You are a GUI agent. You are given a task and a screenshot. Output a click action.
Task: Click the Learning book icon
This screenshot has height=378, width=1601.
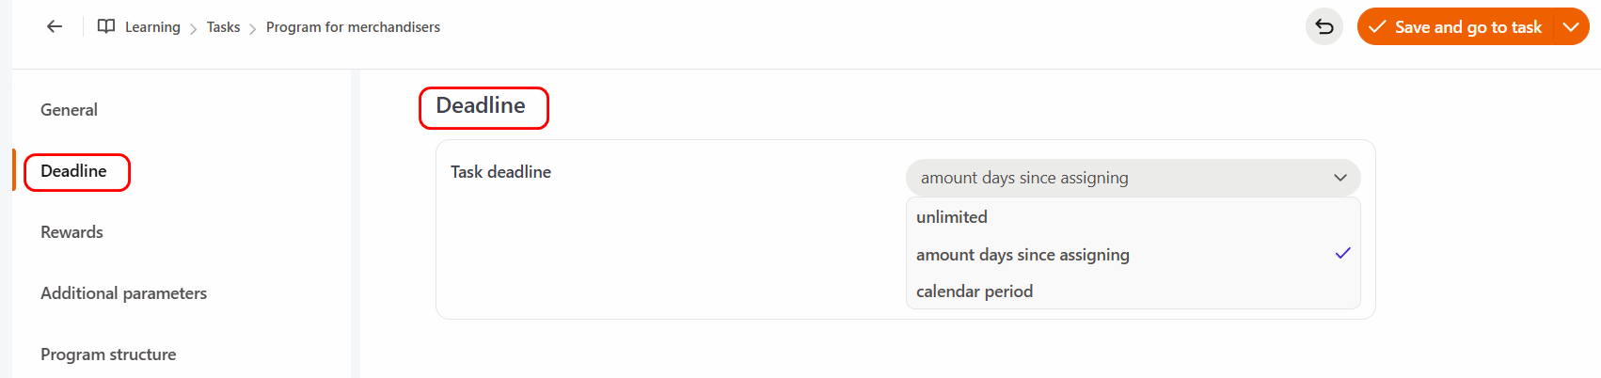coord(106,26)
